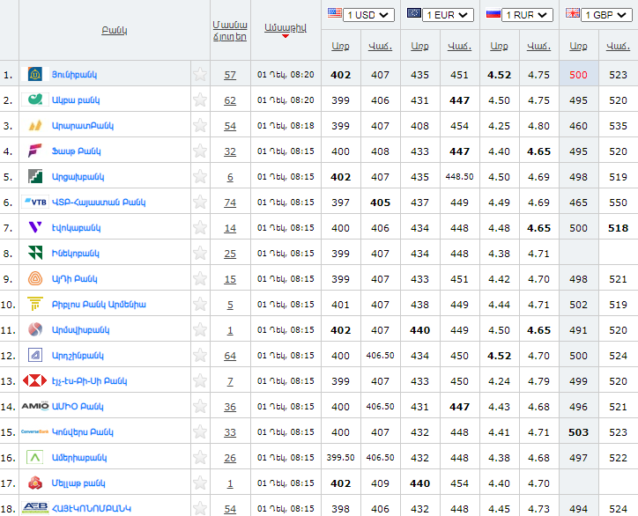Screen dimensions: 638x516
Task: Toggle favorite star for Ինեկոբանկ
Action: coord(200,253)
